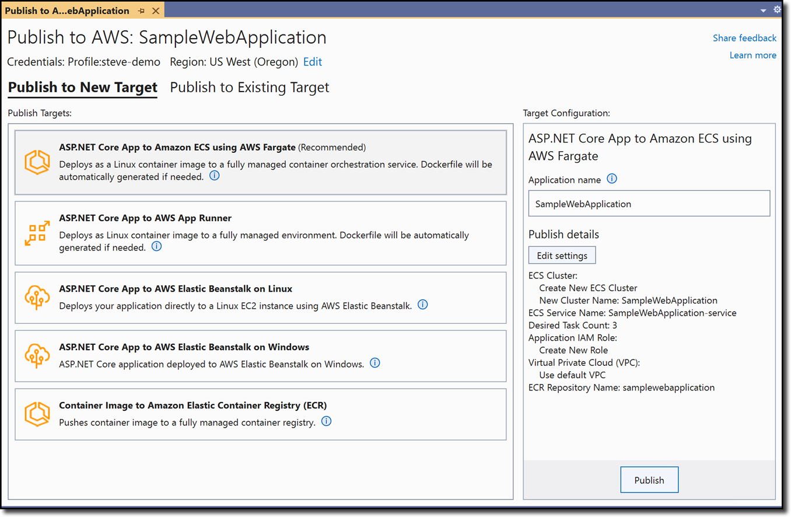791x517 pixels.
Task: Open info icon for Beanstalk on Linux
Action: point(423,305)
